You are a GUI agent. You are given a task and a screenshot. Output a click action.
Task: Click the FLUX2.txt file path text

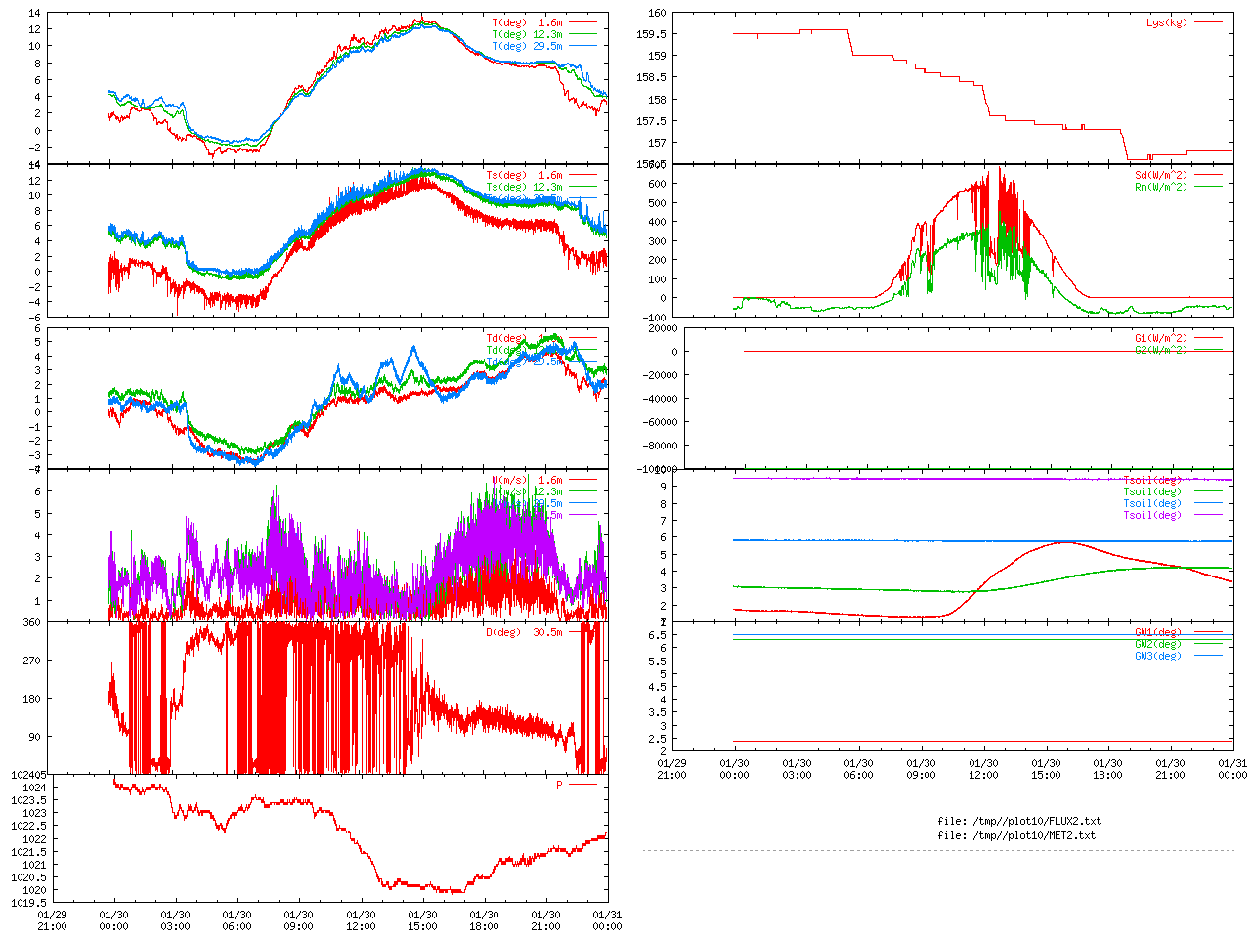1018,821
